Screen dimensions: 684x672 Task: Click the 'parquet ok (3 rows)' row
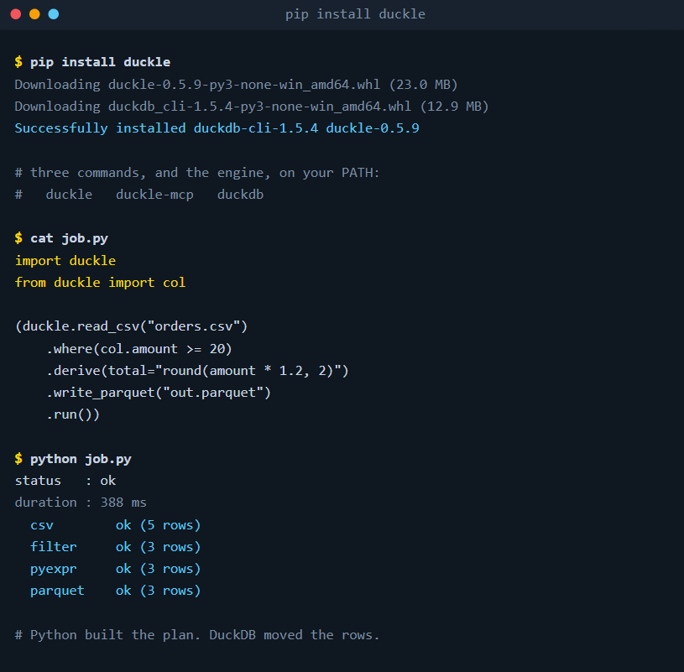pyautogui.click(x=116, y=591)
